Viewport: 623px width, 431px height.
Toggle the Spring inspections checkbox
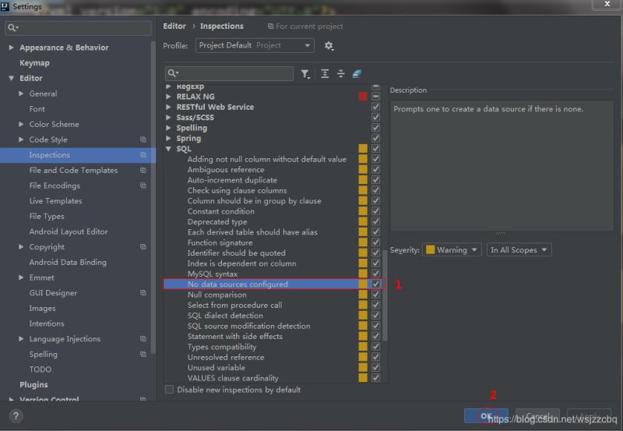pyautogui.click(x=375, y=138)
